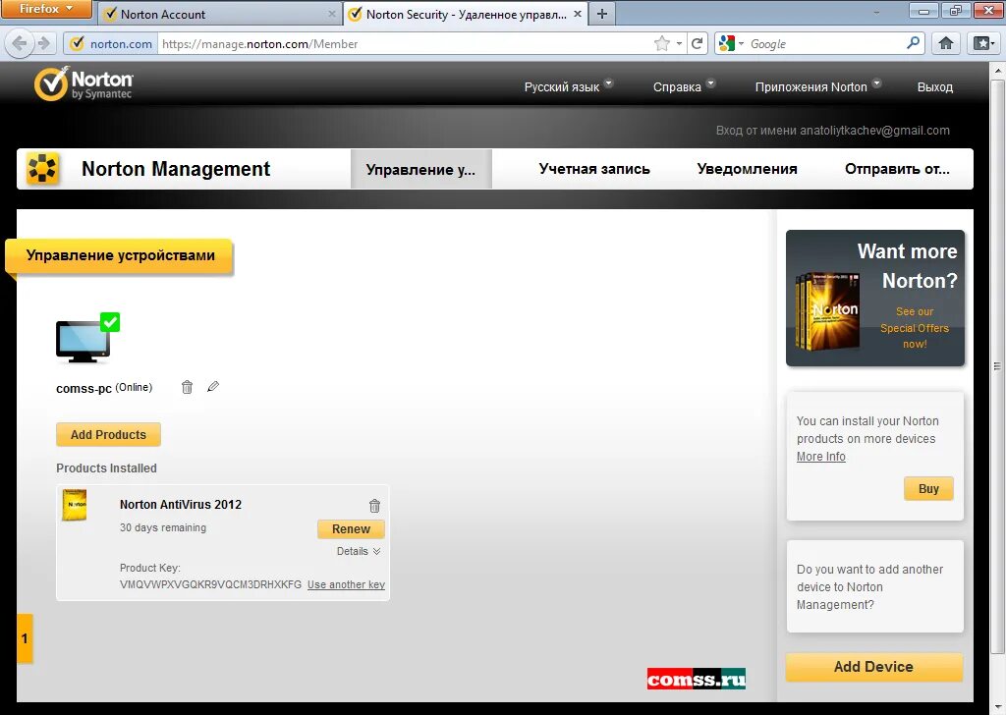Open the Русский язык language dropdown
Image resolution: width=1006 pixels, height=715 pixels.
click(x=569, y=86)
